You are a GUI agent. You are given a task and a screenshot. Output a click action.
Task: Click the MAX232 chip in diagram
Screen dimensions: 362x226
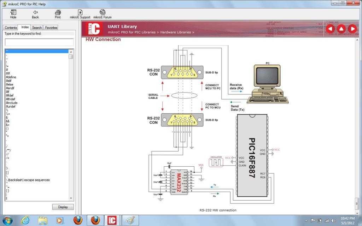(179, 182)
